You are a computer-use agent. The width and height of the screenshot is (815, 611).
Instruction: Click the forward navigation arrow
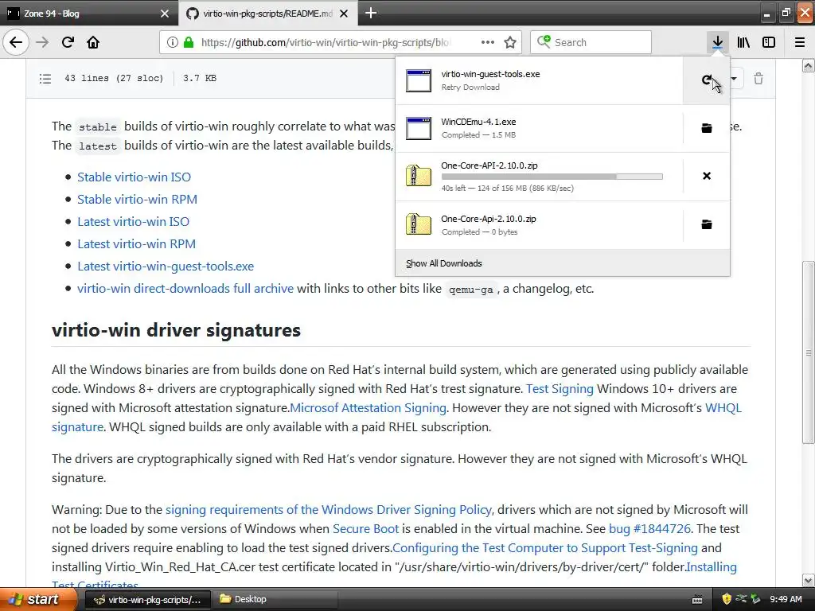42,42
